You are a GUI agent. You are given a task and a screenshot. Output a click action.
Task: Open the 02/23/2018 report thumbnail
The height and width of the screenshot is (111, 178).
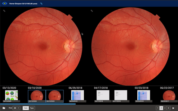tap(144, 96)
